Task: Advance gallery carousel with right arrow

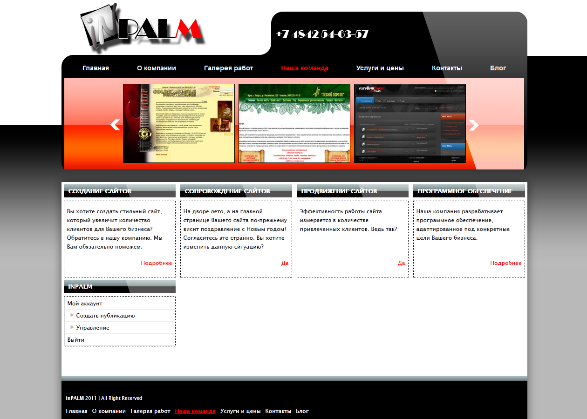Action: click(x=473, y=125)
